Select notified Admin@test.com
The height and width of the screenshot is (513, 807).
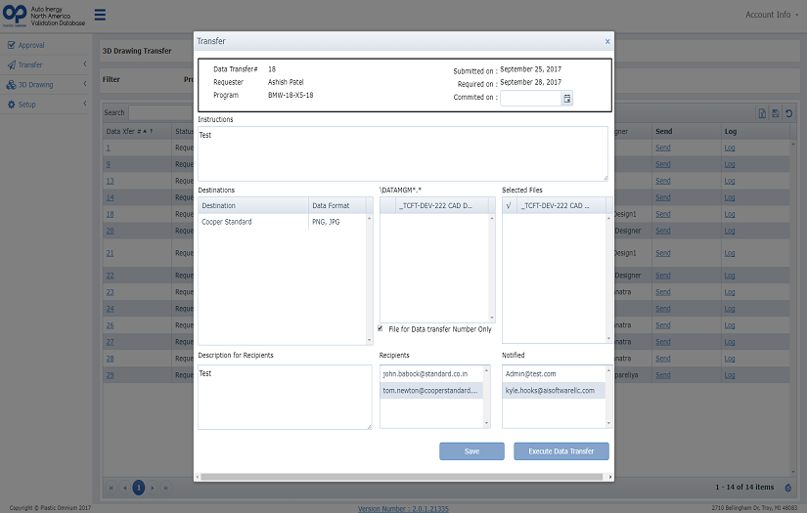(554, 373)
